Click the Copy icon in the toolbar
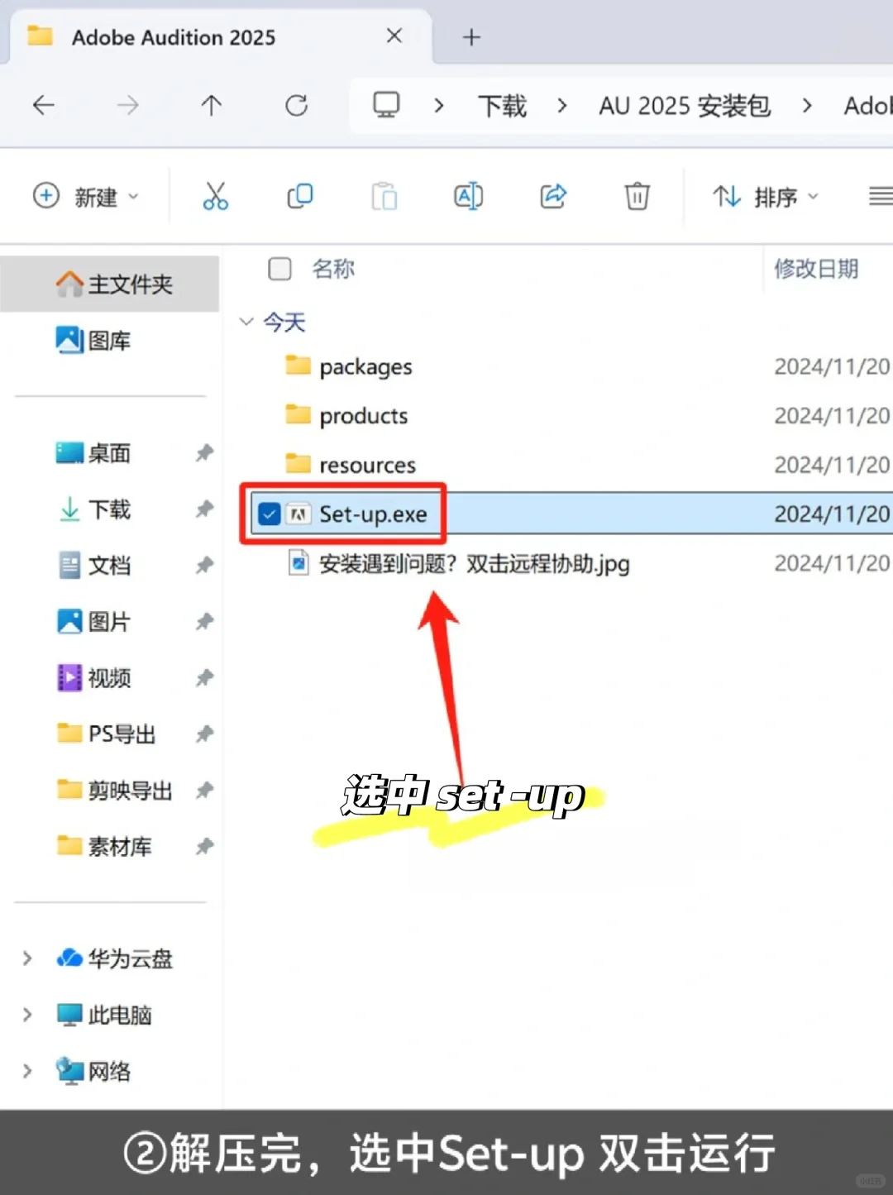The width and height of the screenshot is (893, 1195). click(x=299, y=196)
